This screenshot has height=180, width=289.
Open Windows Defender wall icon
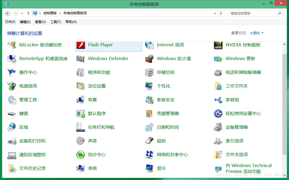(81, 59)
